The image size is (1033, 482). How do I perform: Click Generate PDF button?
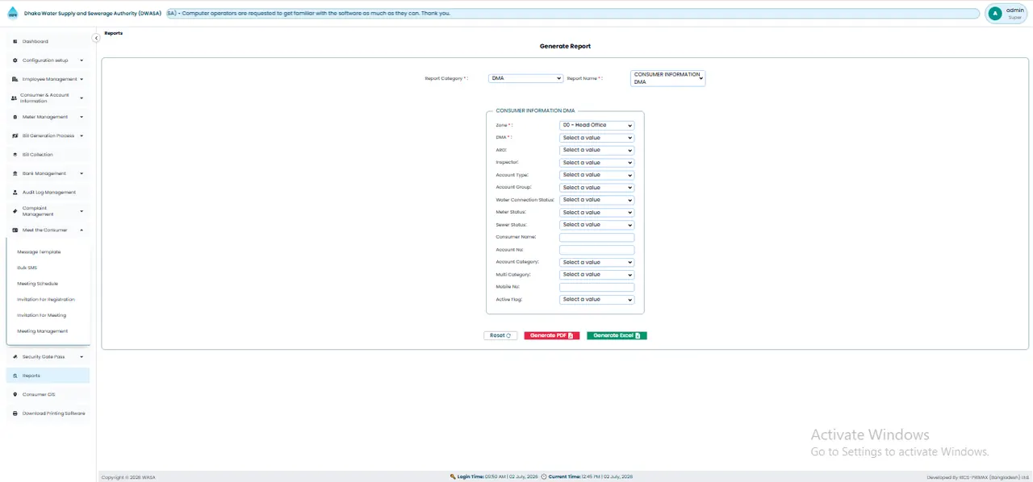552,335
